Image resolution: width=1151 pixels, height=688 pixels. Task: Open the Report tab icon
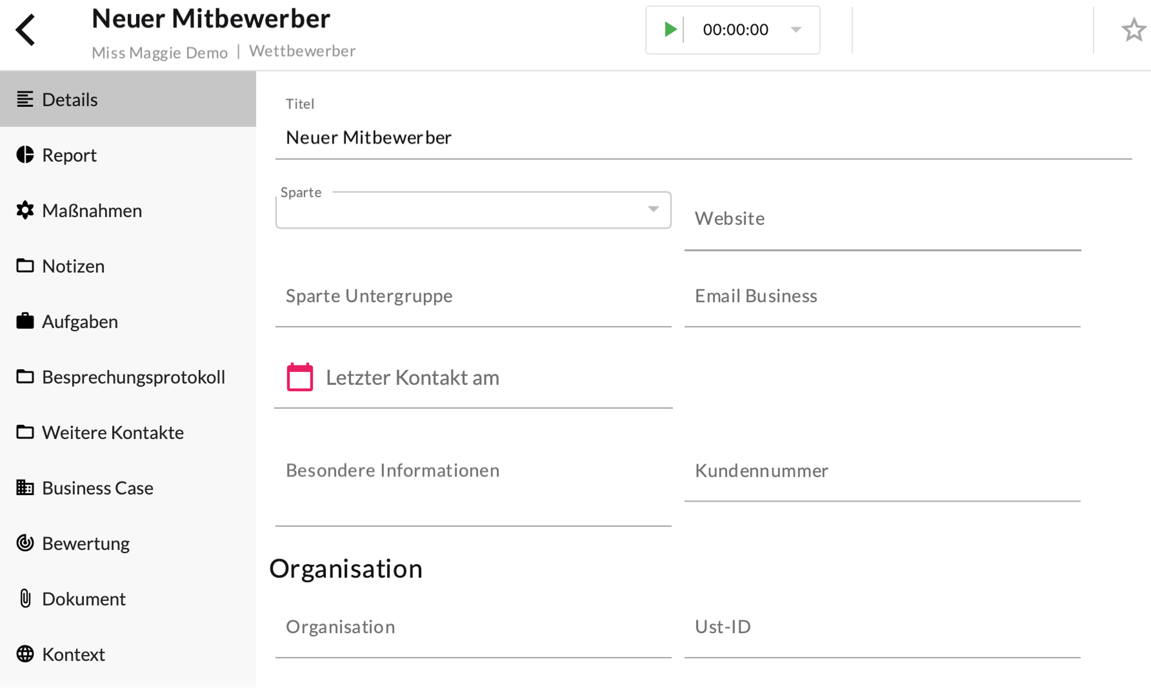tap(25, 155)
